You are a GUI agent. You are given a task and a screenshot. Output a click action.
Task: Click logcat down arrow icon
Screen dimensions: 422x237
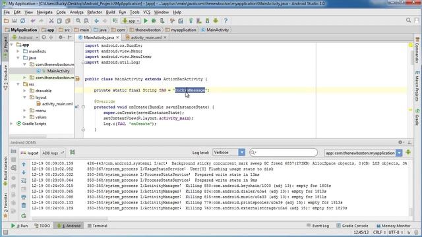24,172
